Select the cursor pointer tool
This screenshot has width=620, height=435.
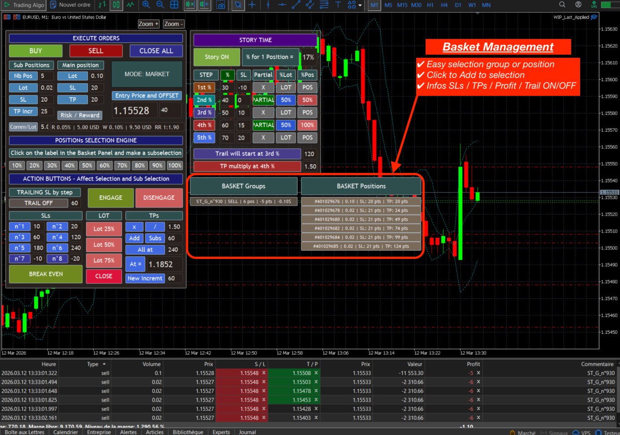[x=238, y=5]
